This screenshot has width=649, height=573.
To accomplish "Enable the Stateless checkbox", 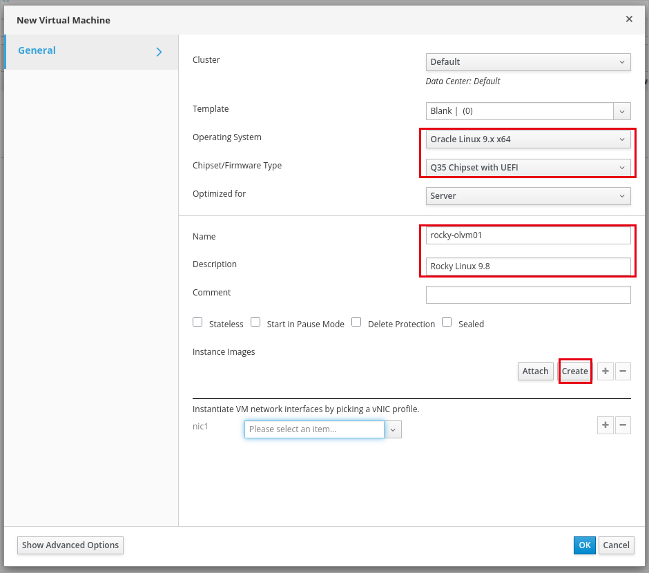I will pos(197,322).
